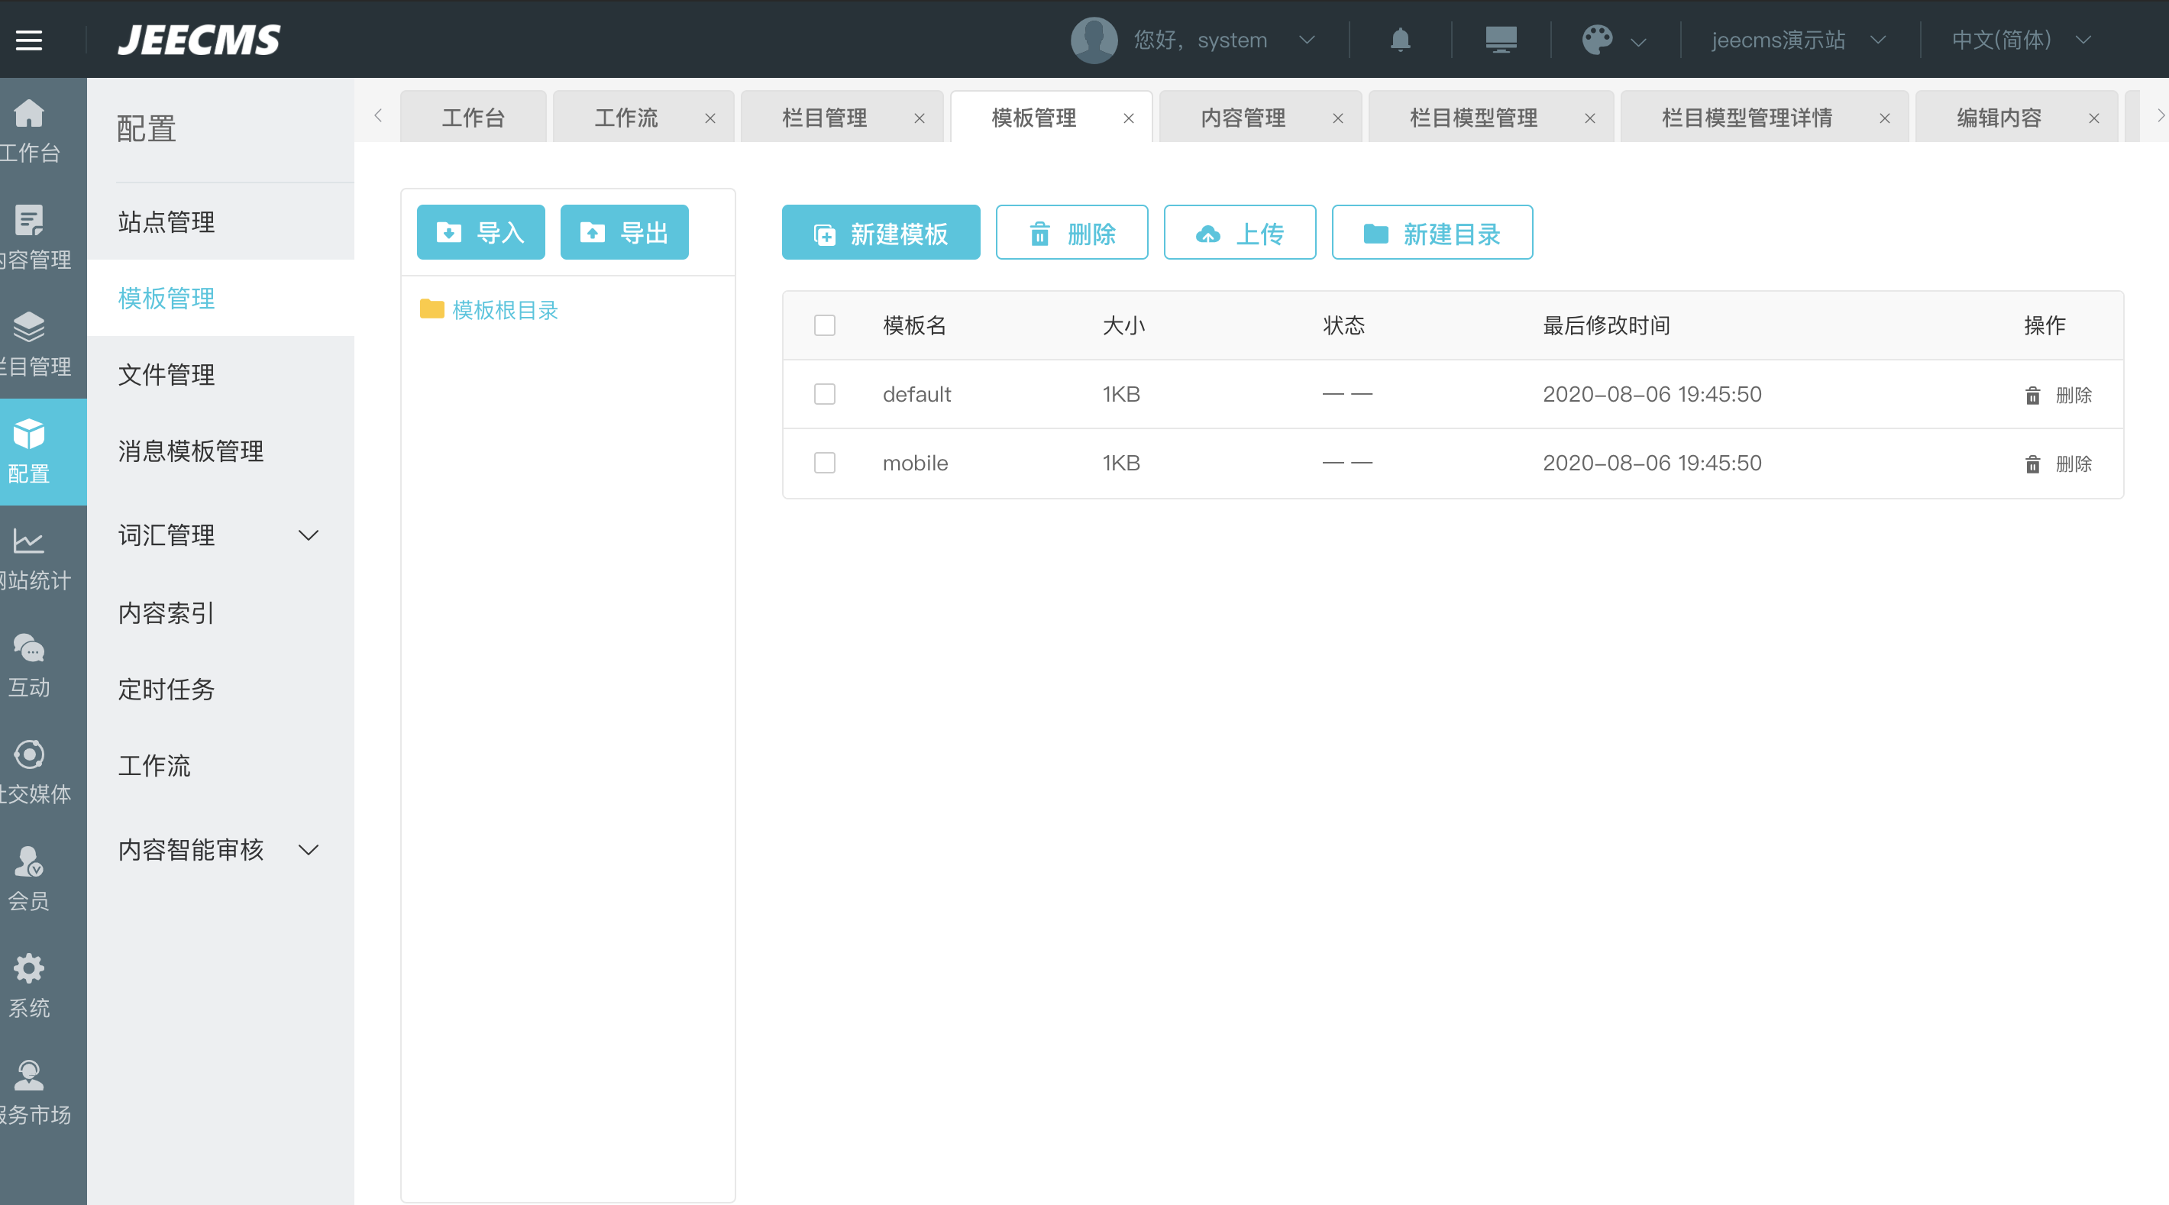Toggle select-all checkbox in table header

[x=824, y=325]
